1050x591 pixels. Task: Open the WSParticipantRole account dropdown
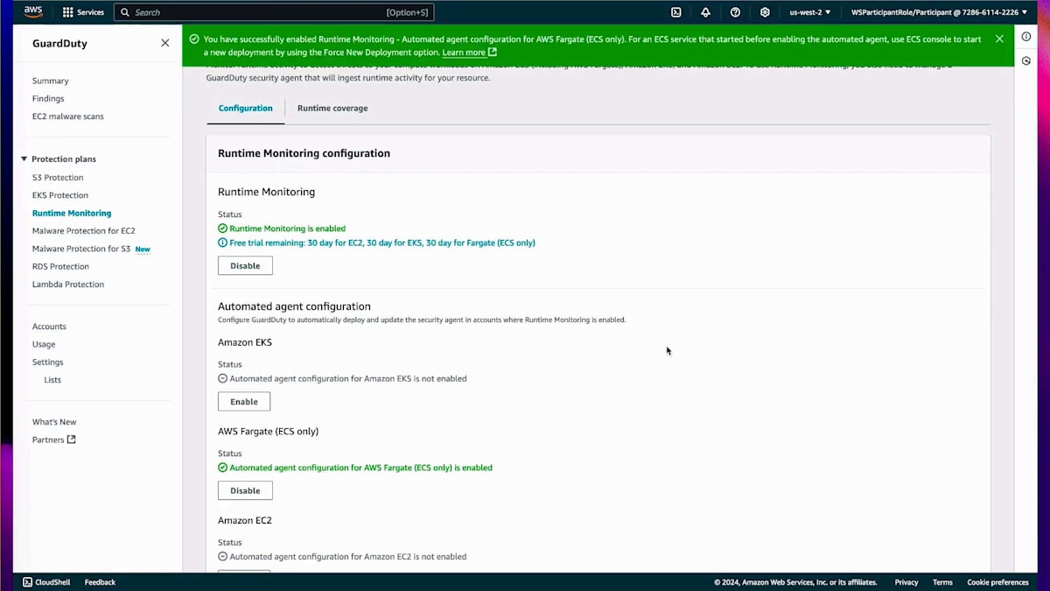pos(939,12)
